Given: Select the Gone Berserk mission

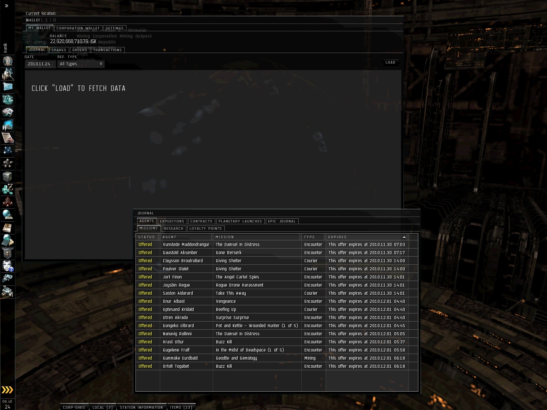Looking at the screenshot, I should [277, 253].
